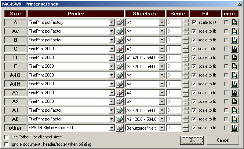
Task: Click the more page icon in row E
Action: 234,66
